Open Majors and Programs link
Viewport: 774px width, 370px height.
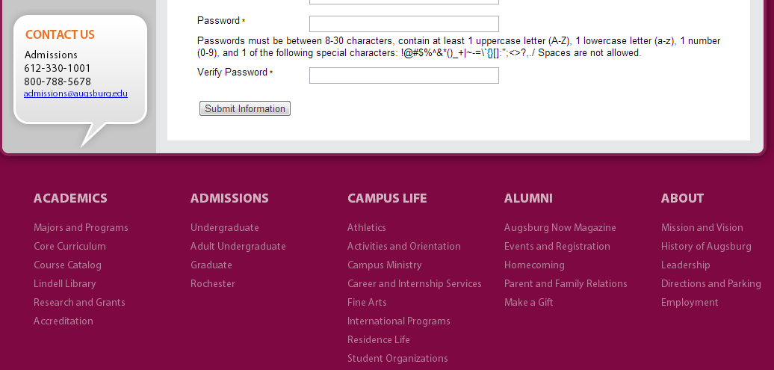point(81,227)
